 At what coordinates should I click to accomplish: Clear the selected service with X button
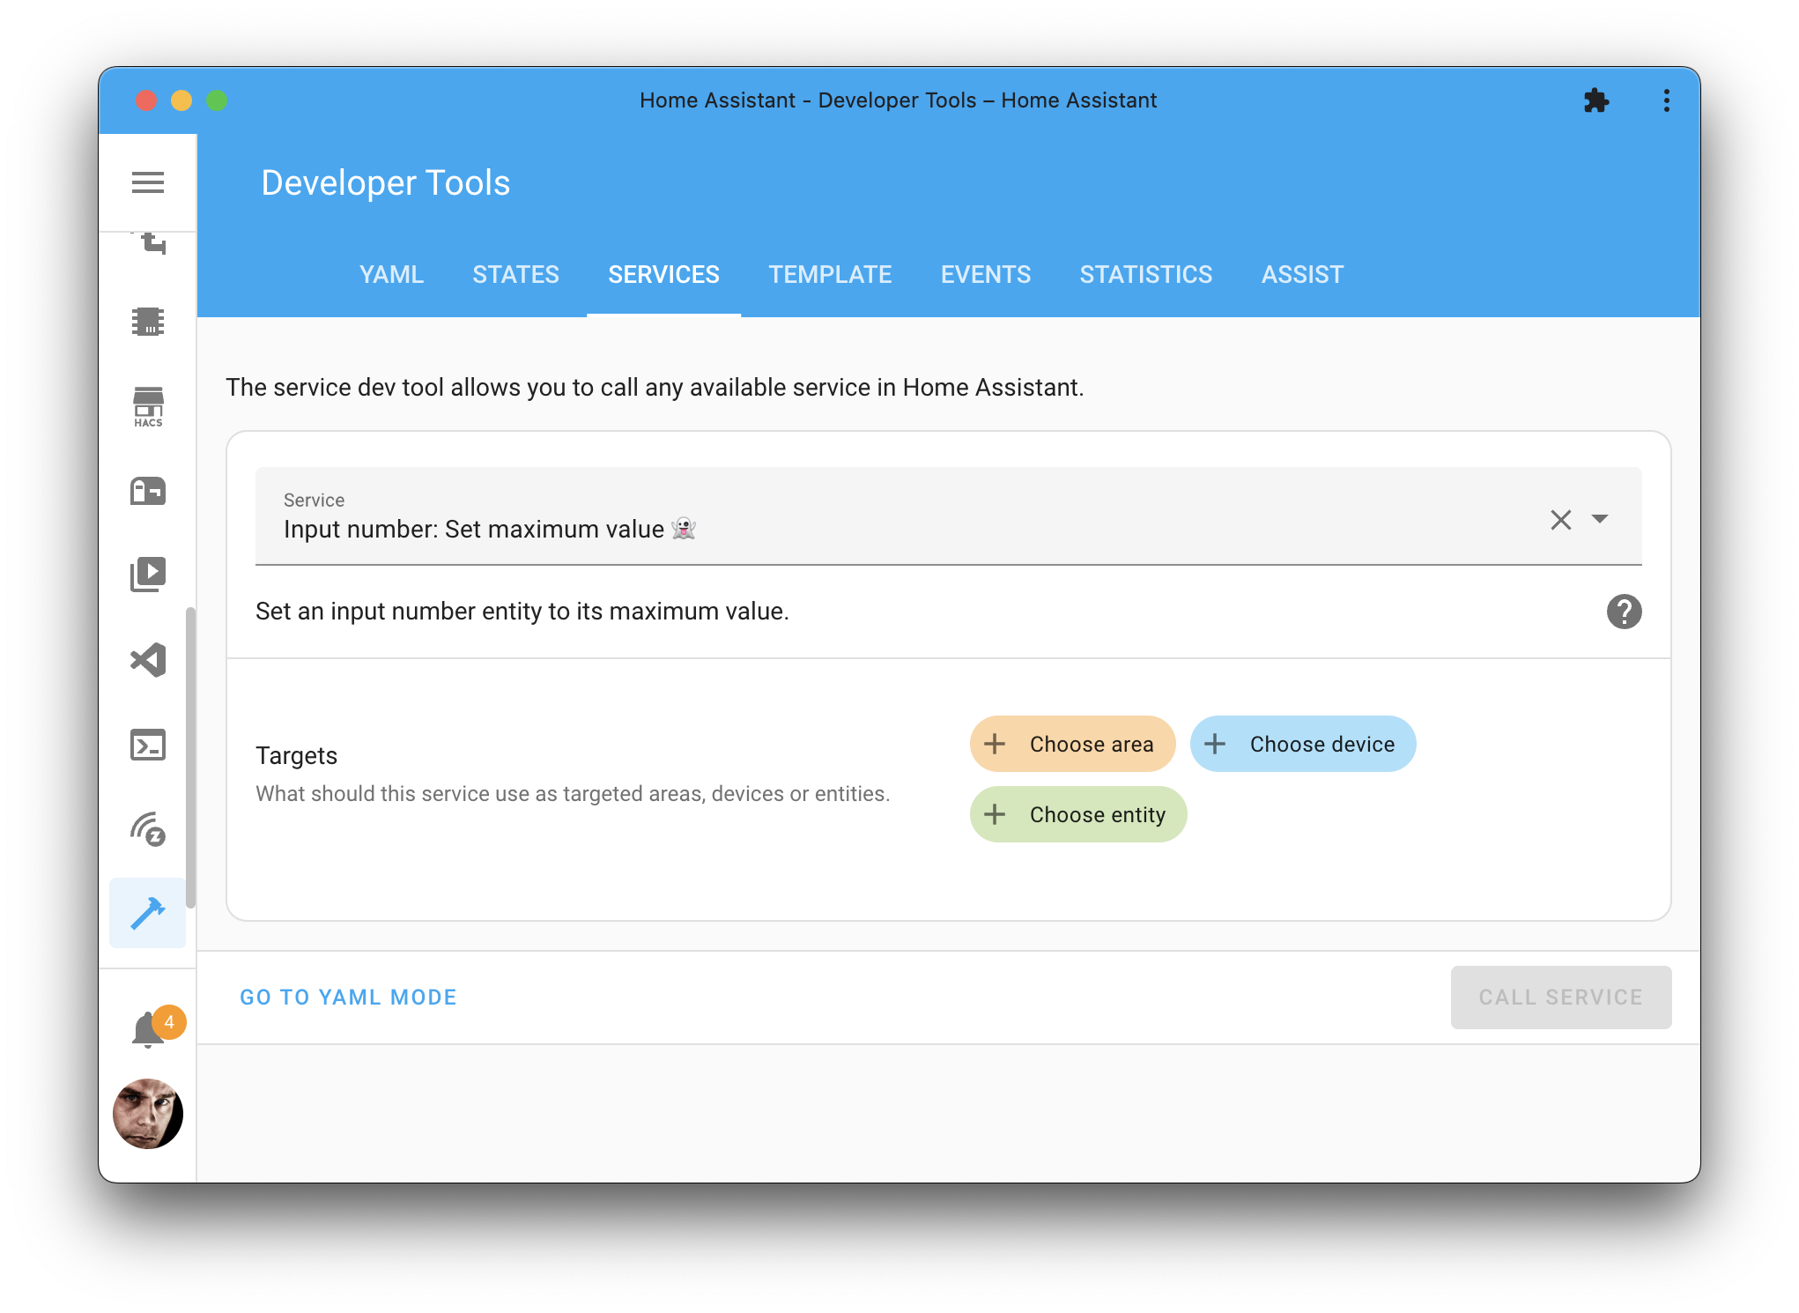pos(1561,520)
